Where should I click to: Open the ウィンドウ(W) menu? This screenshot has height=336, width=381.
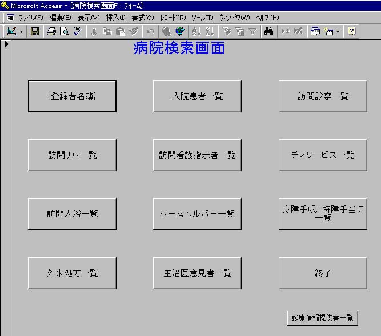point(234,18)
